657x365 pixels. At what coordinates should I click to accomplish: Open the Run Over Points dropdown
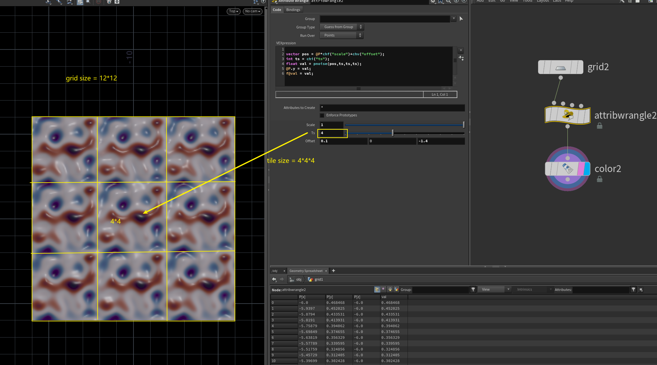tap(342, 36)
